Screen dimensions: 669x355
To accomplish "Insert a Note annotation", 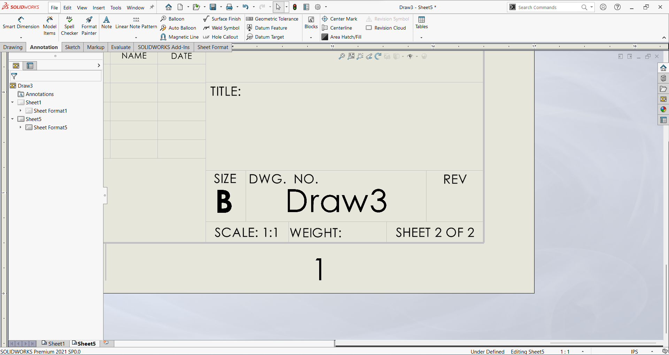I will pos(107,23).
